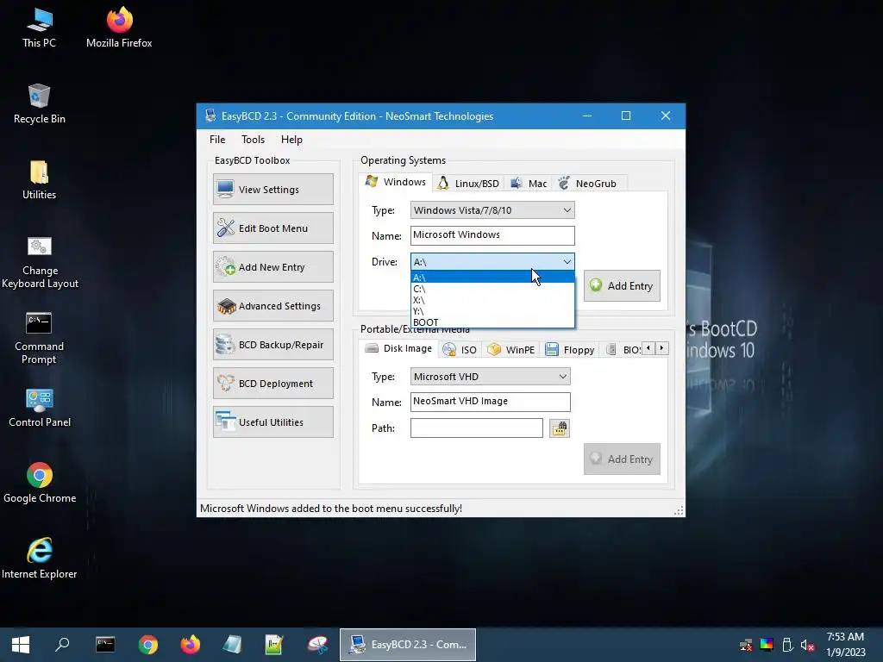Click the USB device tray icon
Viewport: 883px width, 662px height.
pos(787,645)
